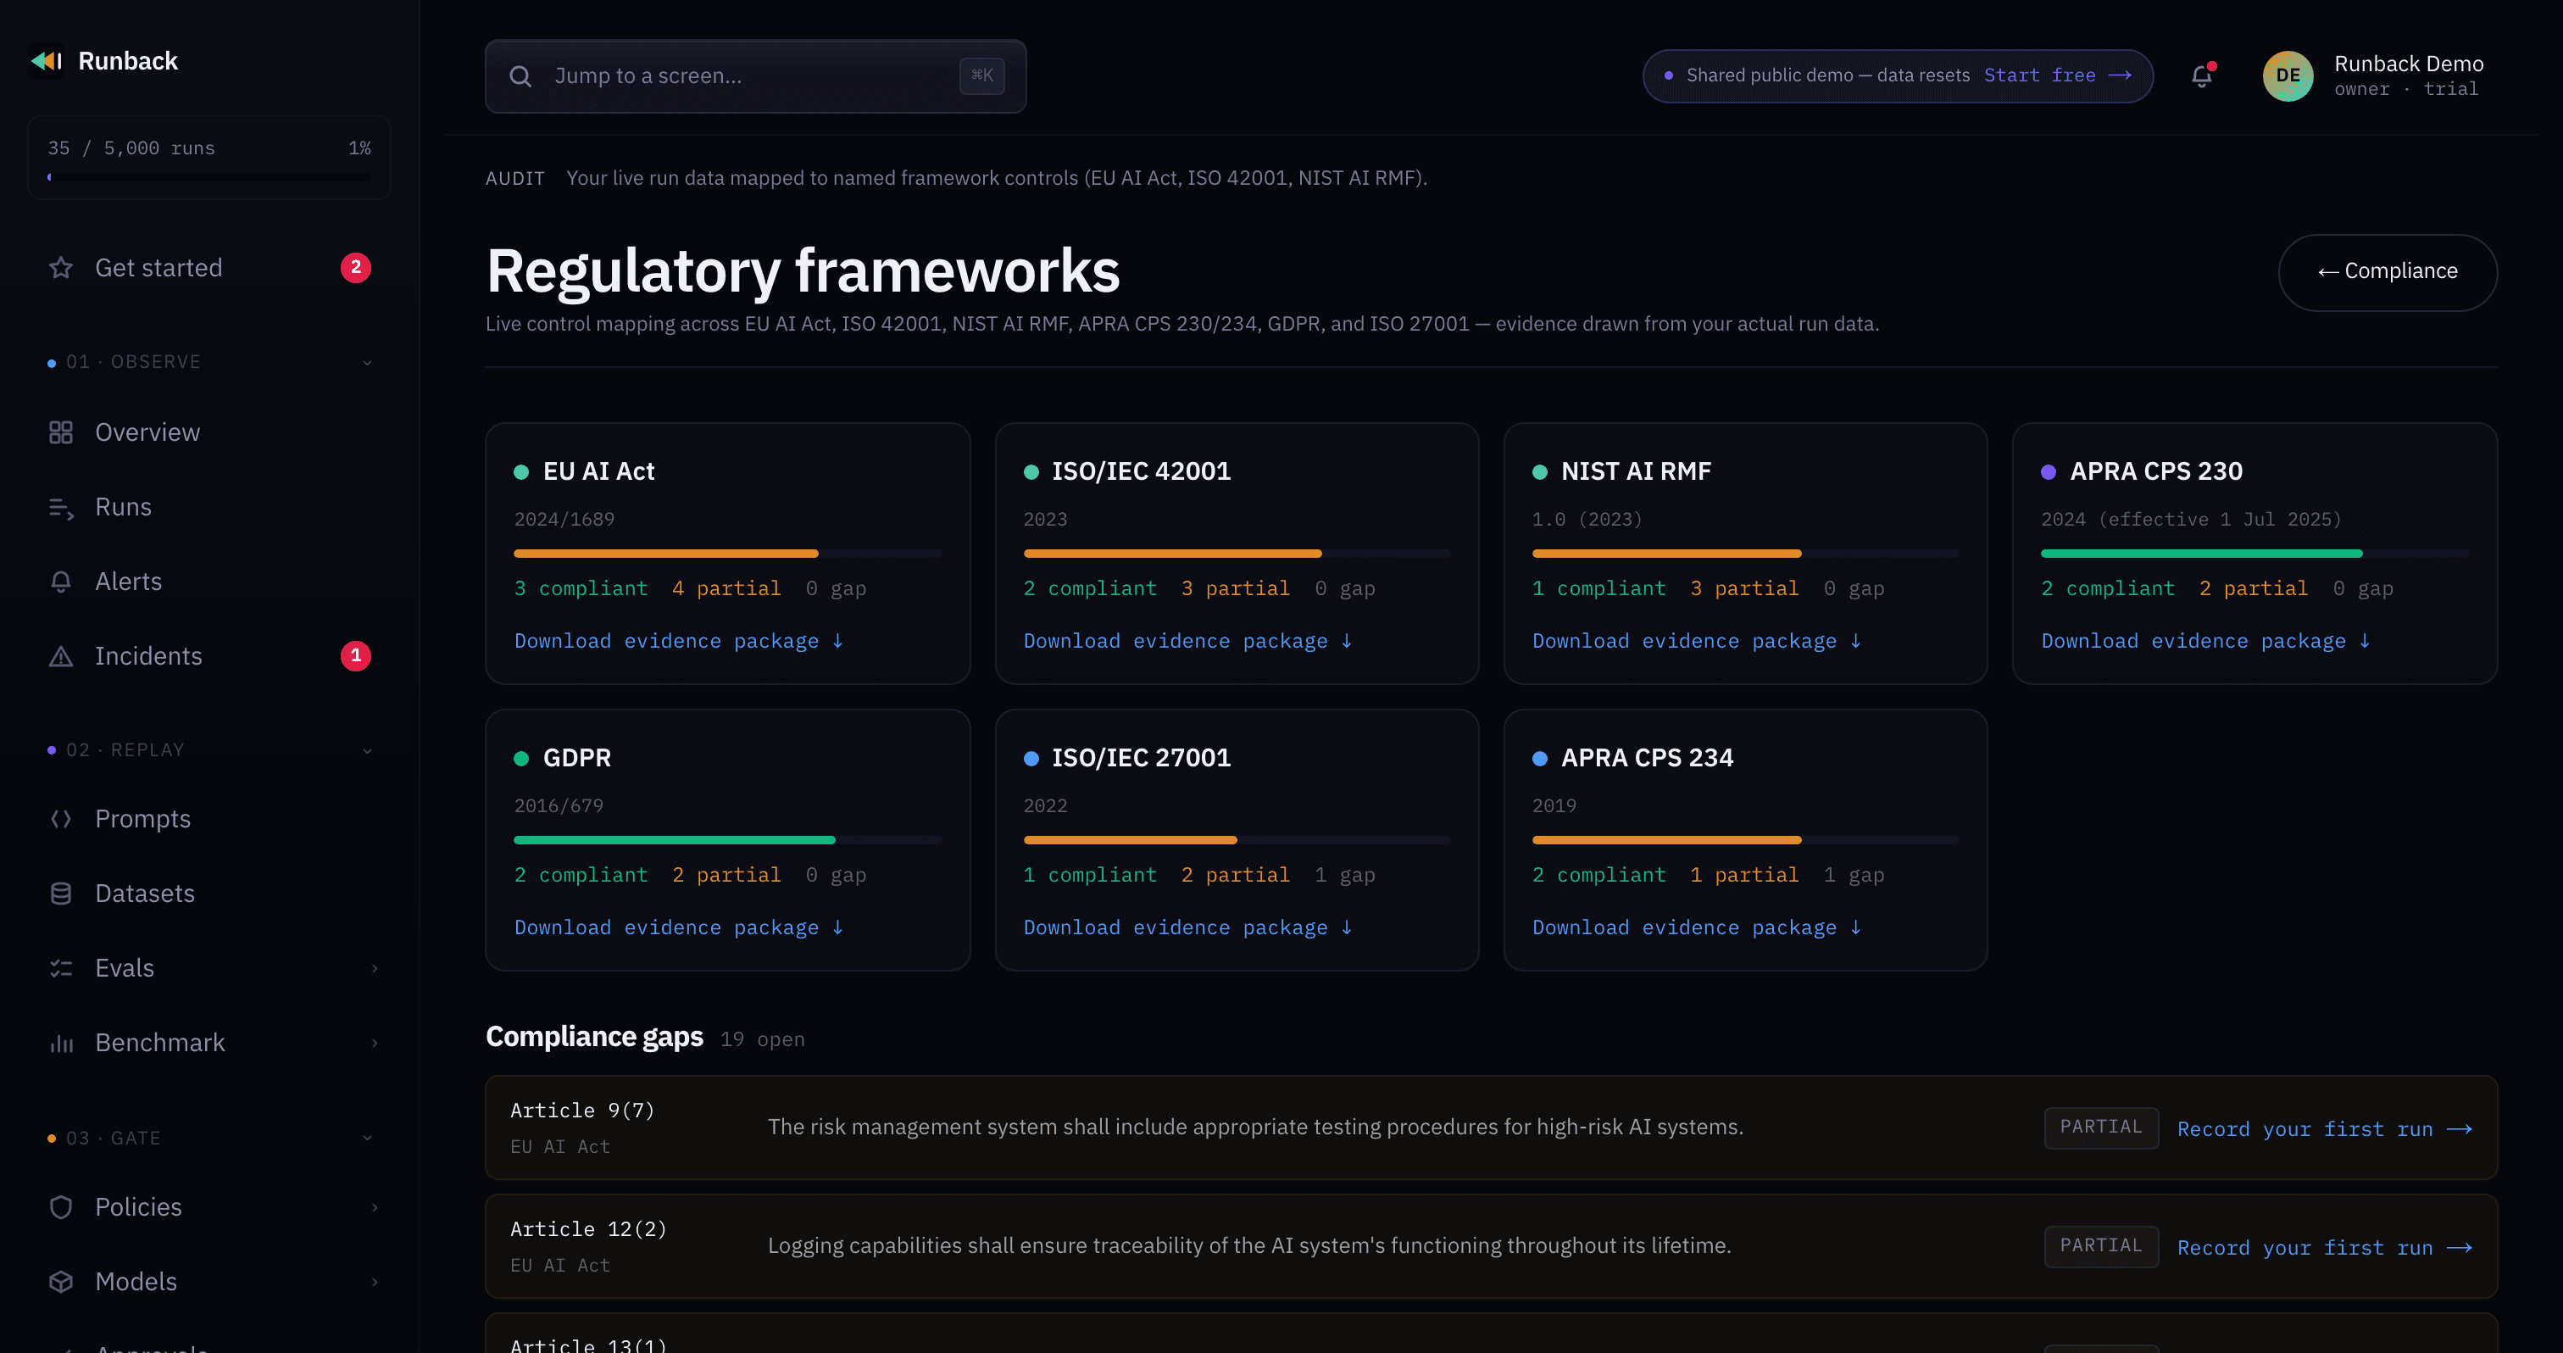Focus the Jump to a screen search field

click(x=755, y=76)
